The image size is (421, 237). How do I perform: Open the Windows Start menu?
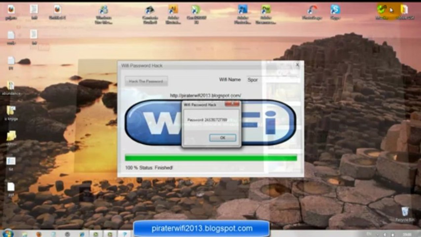8,234
